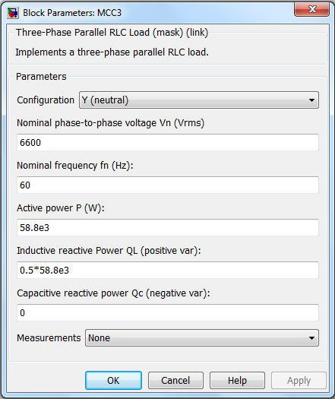Click the nominal phase-to-phase voltage field

click(x=168, y=143)
